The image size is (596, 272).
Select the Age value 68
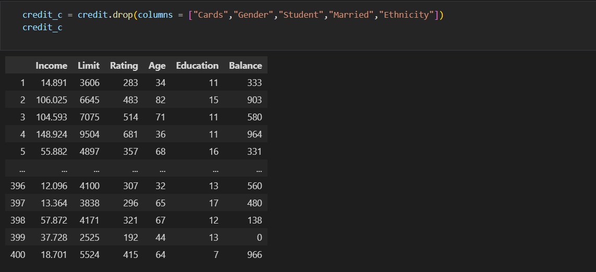[161, 151]
